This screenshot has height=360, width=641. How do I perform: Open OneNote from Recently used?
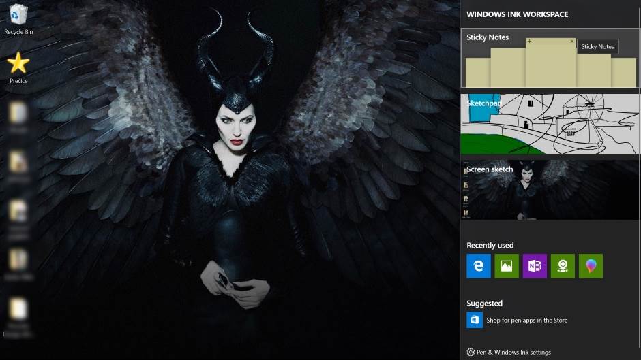click(x=535, y=266)
